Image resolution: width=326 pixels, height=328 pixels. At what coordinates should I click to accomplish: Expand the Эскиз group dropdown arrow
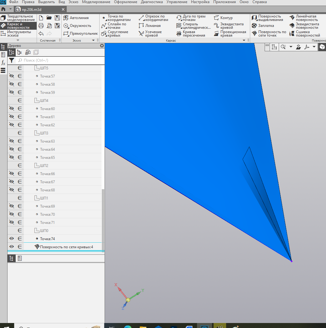point(93,40)
